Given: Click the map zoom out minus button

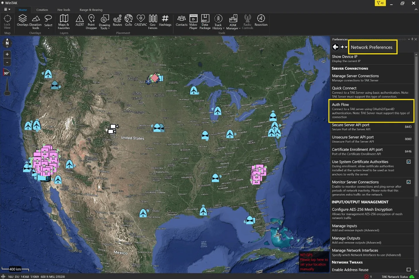Looking at the screenshot, I should click(x=7, y=62).
